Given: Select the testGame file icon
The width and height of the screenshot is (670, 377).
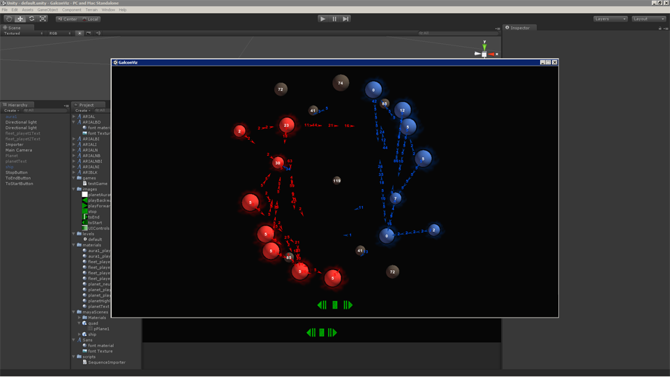Looking at the screenshot, I should click(84, 184).
